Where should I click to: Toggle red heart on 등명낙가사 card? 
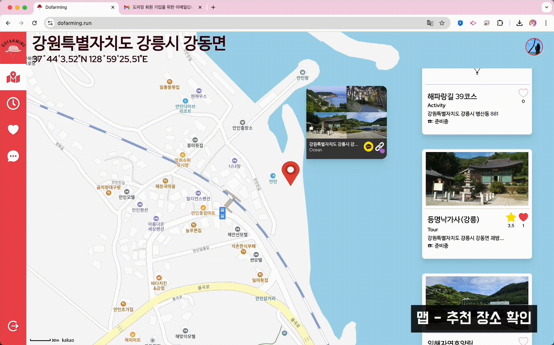523,217
